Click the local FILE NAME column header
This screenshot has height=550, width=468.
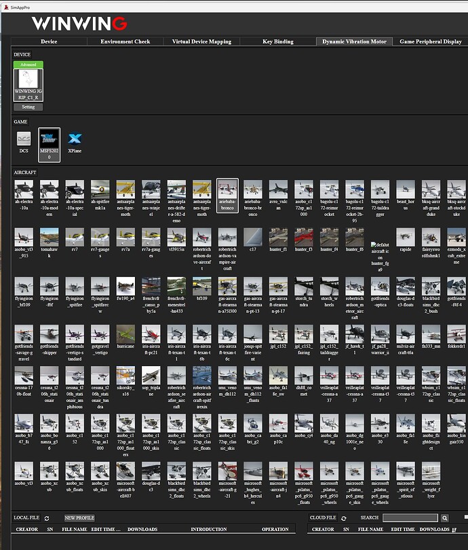click(x=74, y=530)
